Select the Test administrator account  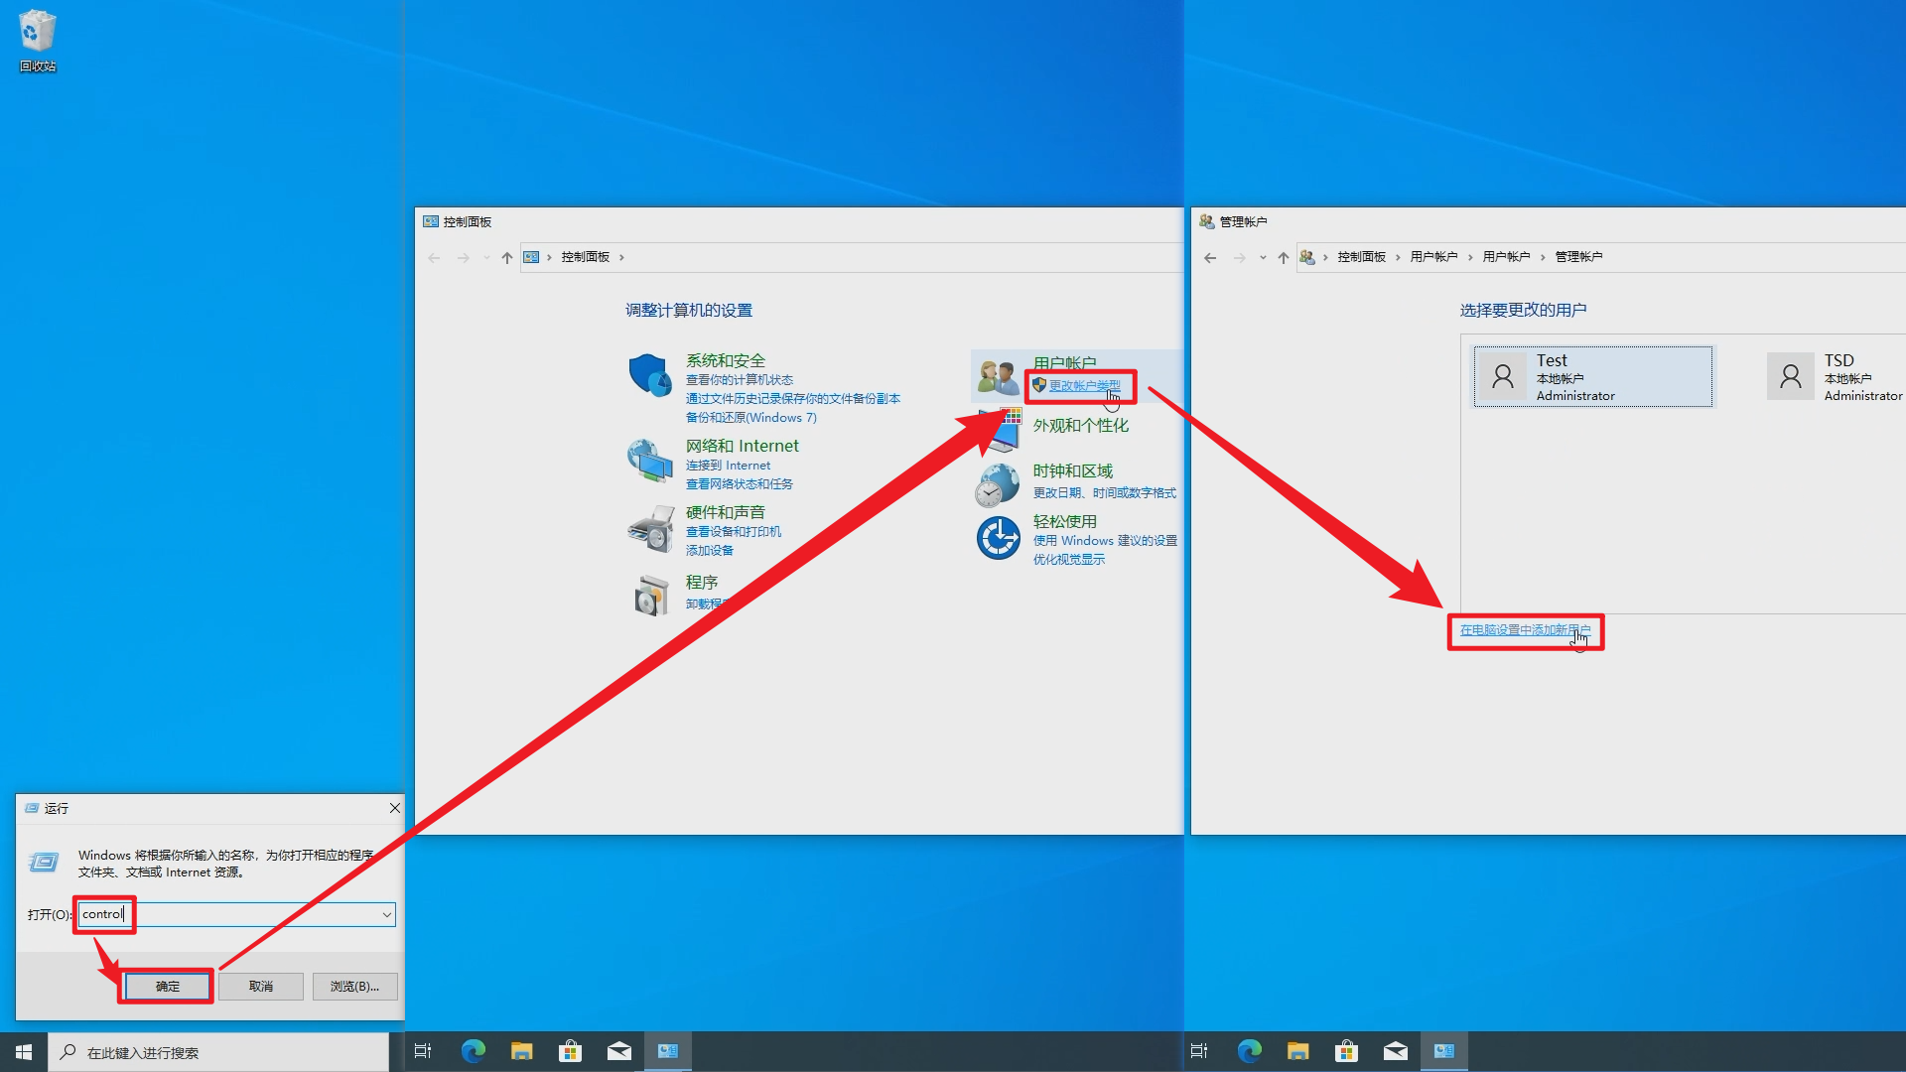click(x=1592, y=376)
